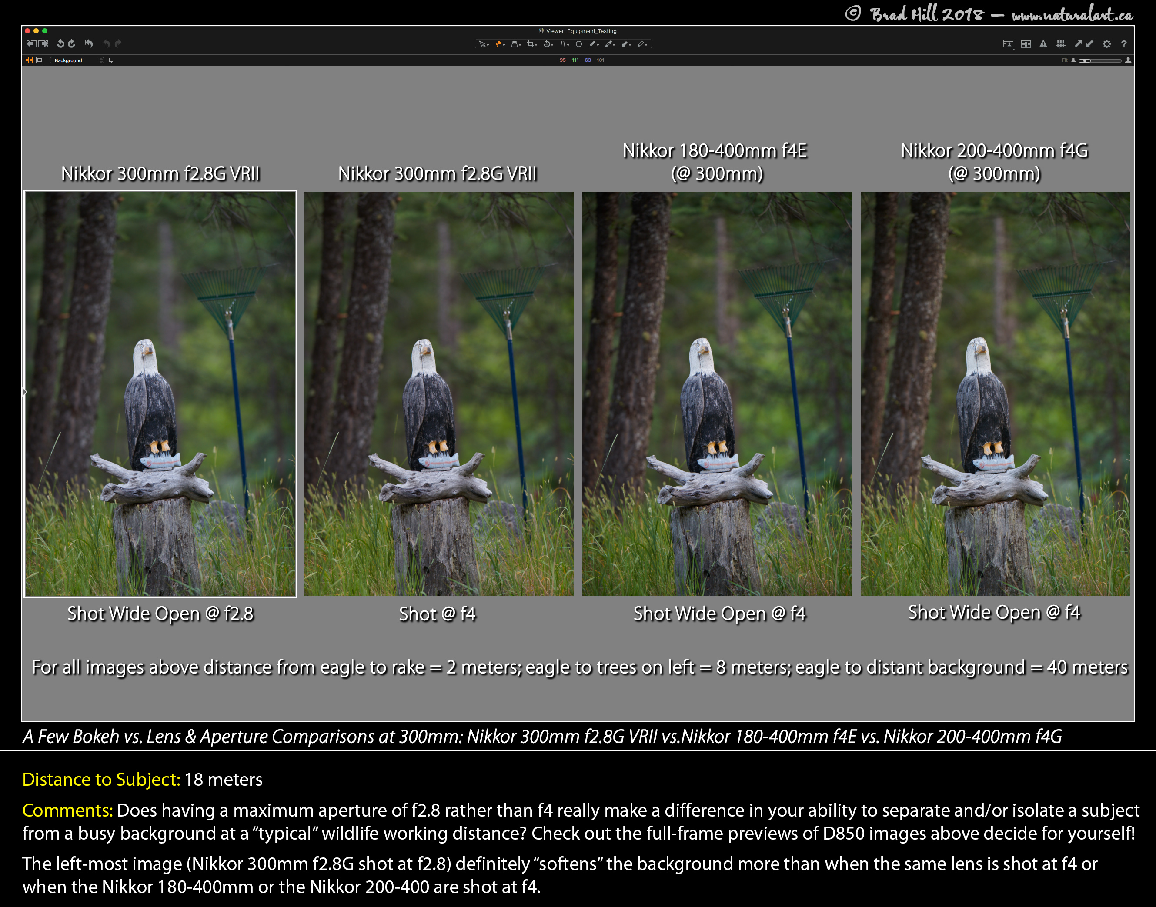
Task: Toggle exposure warning triangle
Action: pyautogui.click(x=1043, y=44)
